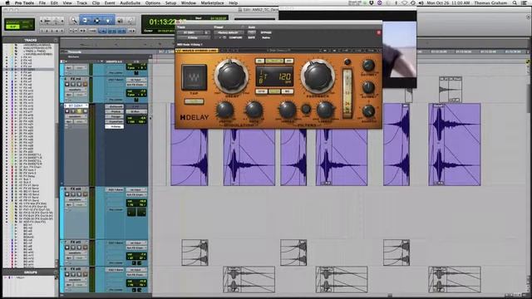Image resolution: width=532 pixels, height=299 pixels.
Task: Click the LoPass filter knob
Action: click(x=325, y=110)
